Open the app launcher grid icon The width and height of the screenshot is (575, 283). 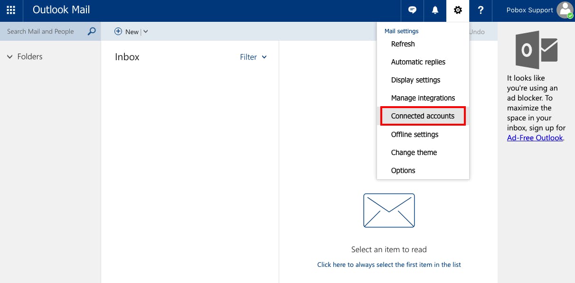[x=11, y=10]
